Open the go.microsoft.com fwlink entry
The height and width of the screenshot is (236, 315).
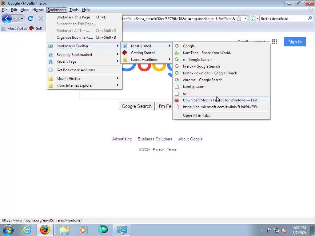point(221,107)
